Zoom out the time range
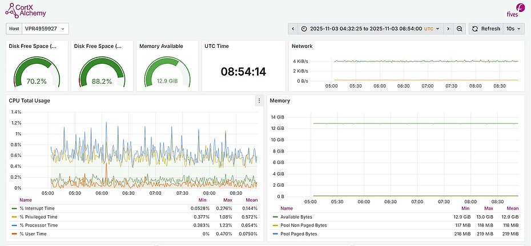Viewport: 531px width, 246px height. tap(459, 28)
